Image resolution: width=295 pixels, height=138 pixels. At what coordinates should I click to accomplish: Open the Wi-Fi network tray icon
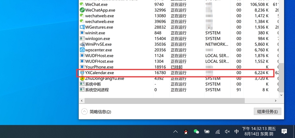point(217,132)
